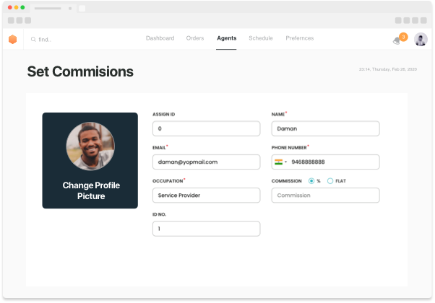The height and width of the screenshot is (303, 435).
Task: Open the notifications bell
Action: [397, 41]
